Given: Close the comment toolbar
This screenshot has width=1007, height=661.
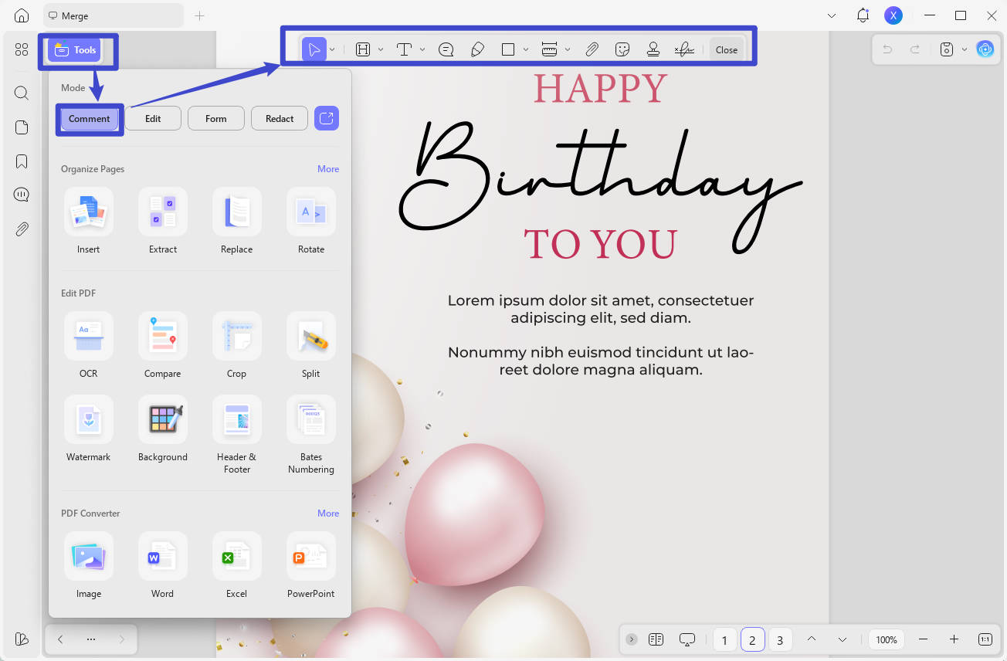Looking at the screenshot, I should click(727, 49).
